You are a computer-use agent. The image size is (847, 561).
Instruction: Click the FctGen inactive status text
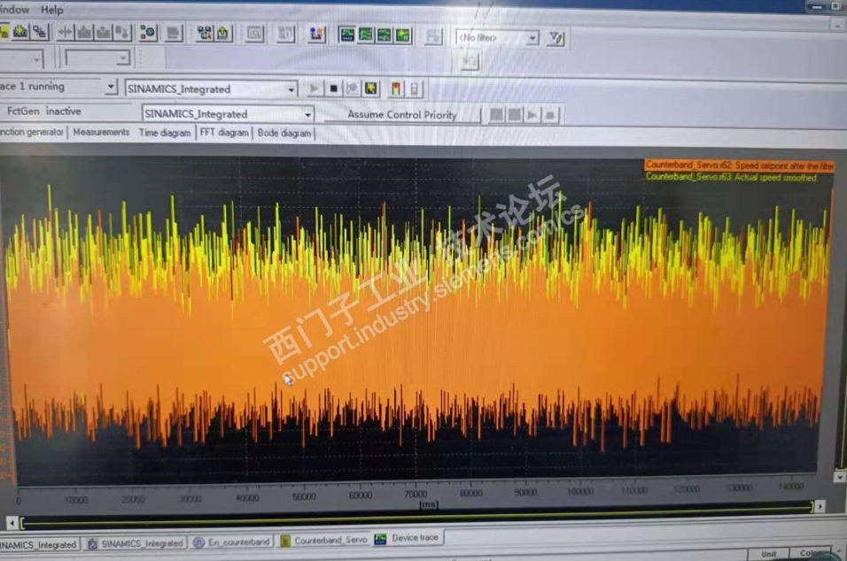(43, 111)
